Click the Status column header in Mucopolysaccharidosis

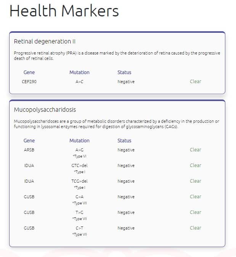pos(124,141)
